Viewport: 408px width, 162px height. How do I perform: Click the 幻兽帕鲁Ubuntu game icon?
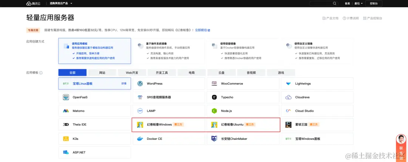coord(214,125)
